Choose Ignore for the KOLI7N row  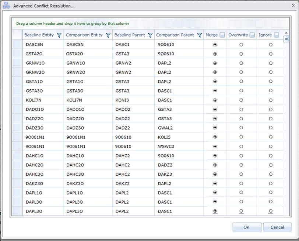271,100
